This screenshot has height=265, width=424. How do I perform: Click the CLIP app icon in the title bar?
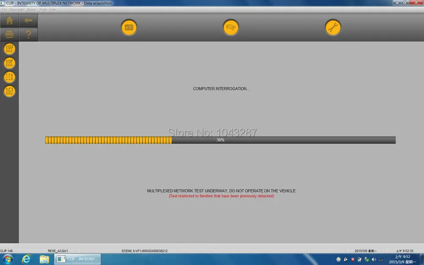point(3,3)
